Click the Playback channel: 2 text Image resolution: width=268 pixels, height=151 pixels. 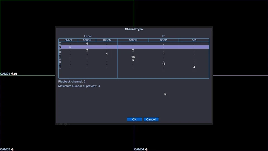[72, 81]
